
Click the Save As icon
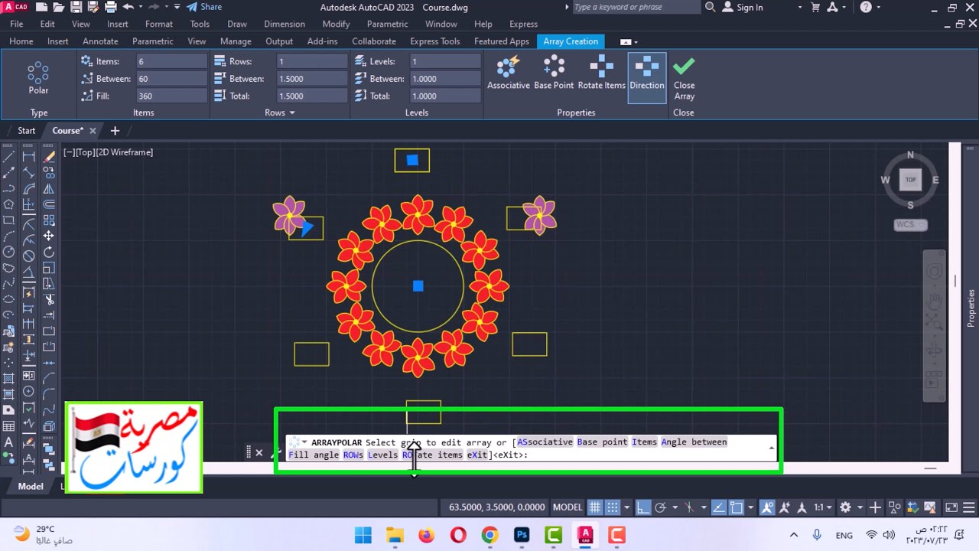93,7
